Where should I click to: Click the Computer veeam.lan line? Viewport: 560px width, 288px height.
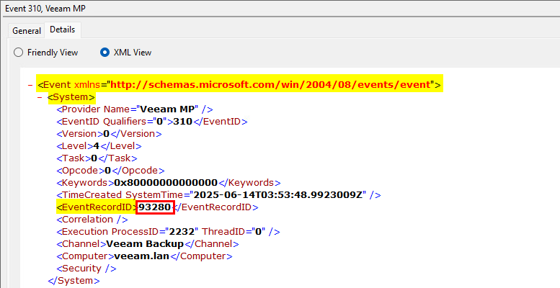pos(144,256)
